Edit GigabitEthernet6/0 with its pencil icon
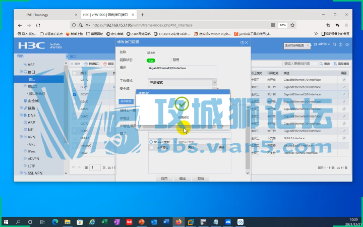Image resolution: width=363 pixels, height=227 pixels. tap(344, 117)
